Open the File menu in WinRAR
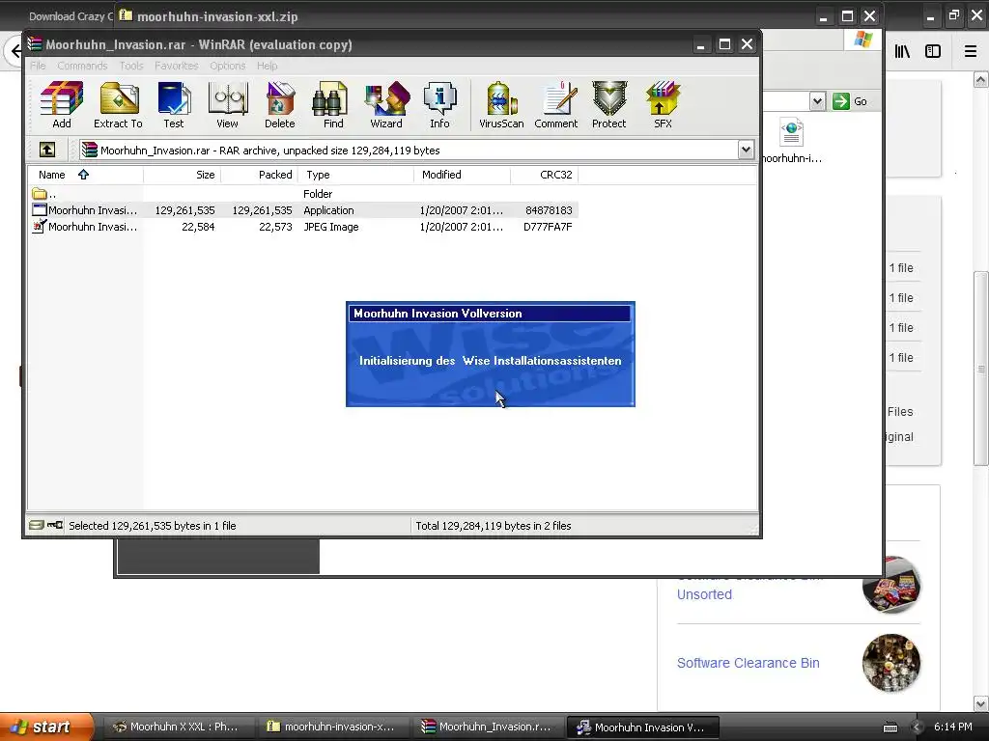This screenshot has height=741, width=989. pyautogui.click(x=38, y=66)
